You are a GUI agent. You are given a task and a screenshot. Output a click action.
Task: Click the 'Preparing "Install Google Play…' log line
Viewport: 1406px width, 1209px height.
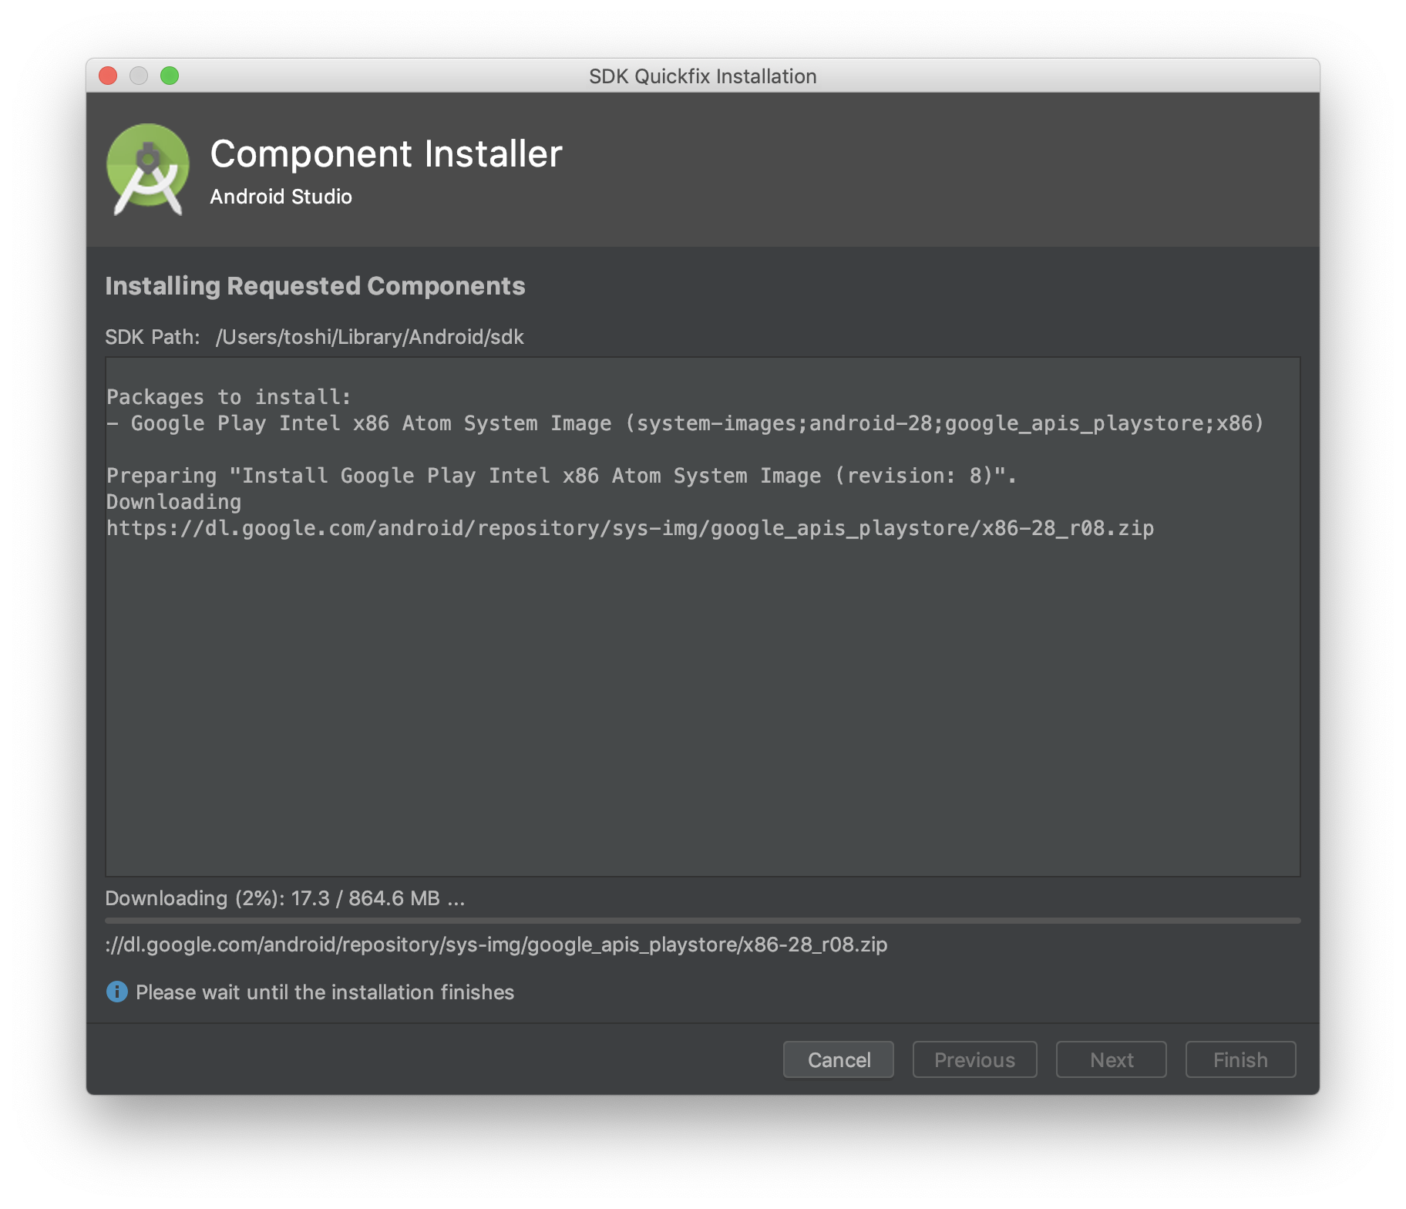click(561, 476)
